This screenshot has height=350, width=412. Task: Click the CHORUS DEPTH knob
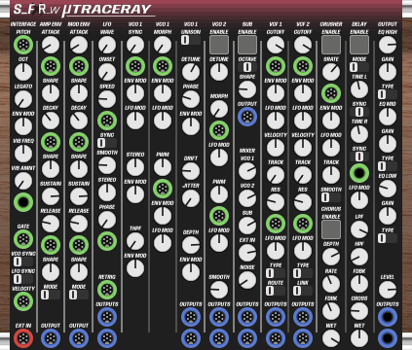331,257
